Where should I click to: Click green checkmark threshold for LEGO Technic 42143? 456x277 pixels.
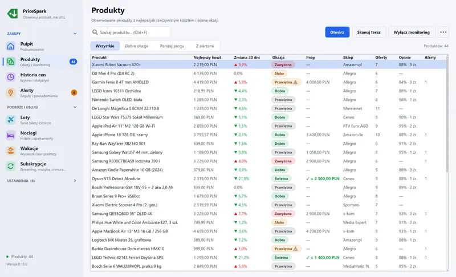(x=323, y=258)
